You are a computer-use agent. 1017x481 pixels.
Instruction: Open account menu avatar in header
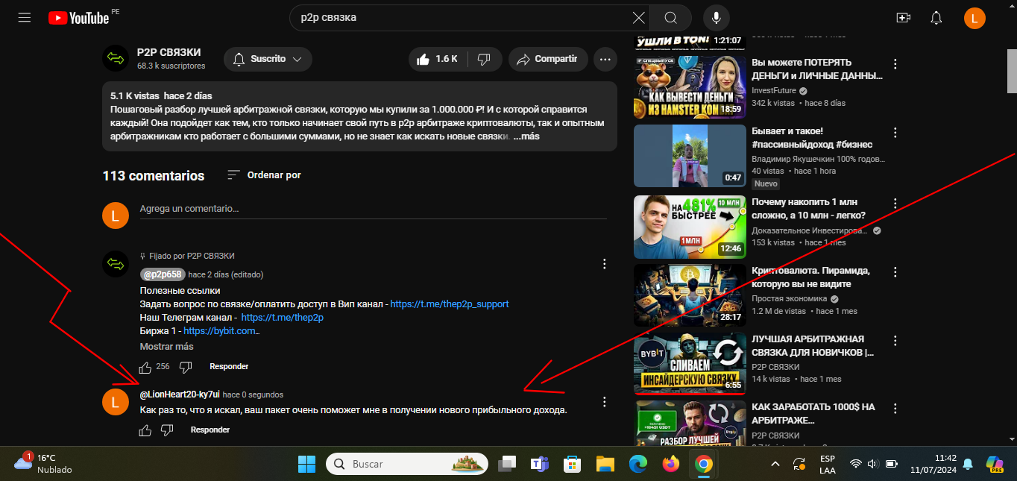975,18
